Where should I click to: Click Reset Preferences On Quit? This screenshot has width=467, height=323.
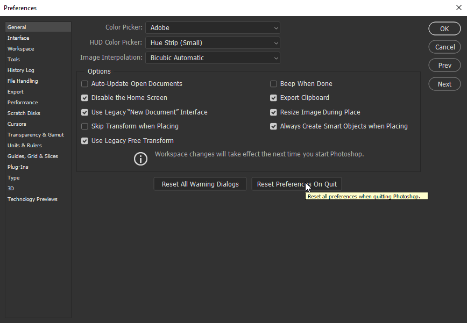[296, 184]
